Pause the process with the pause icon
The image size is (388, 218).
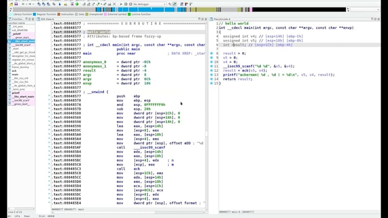coord(126,4)
